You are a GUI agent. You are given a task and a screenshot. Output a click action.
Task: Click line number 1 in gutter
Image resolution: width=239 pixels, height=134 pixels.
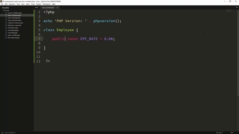point(39,12)
